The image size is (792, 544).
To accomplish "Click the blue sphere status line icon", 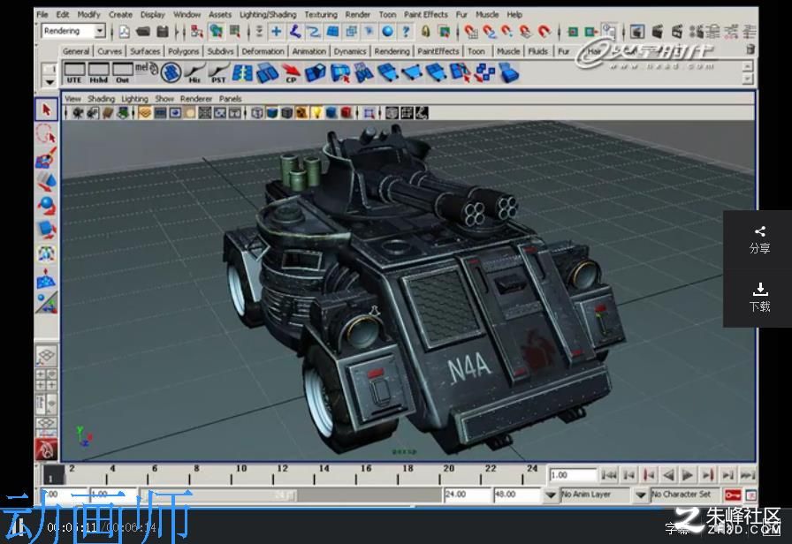I will click(387, 32).
